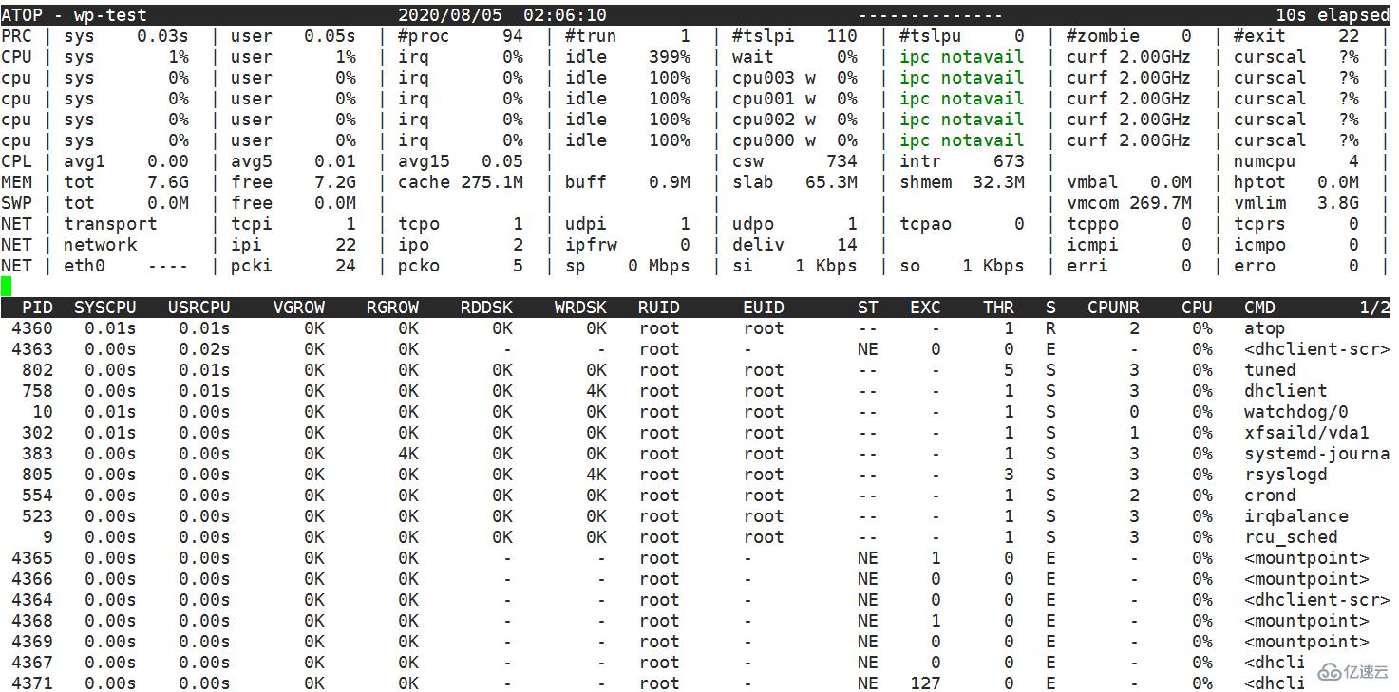Click the 10s elapsed indicator
The height and width of the screenshot is (692, 1399).
(x=1333, y=15)
